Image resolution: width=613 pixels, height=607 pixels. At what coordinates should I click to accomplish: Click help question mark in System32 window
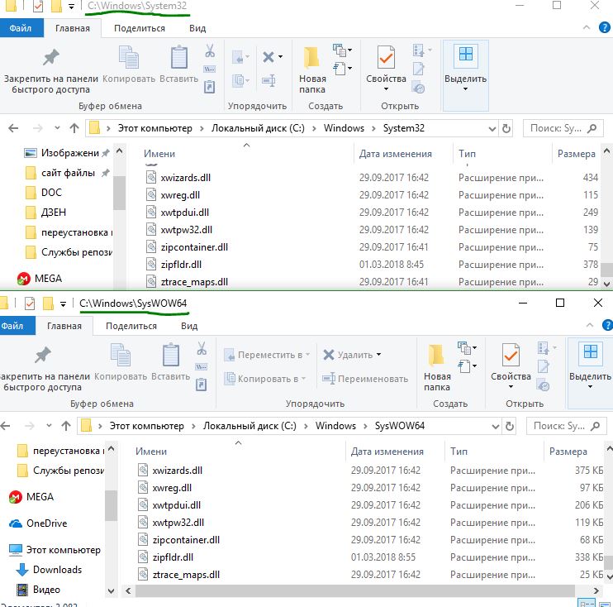[605, 27]
